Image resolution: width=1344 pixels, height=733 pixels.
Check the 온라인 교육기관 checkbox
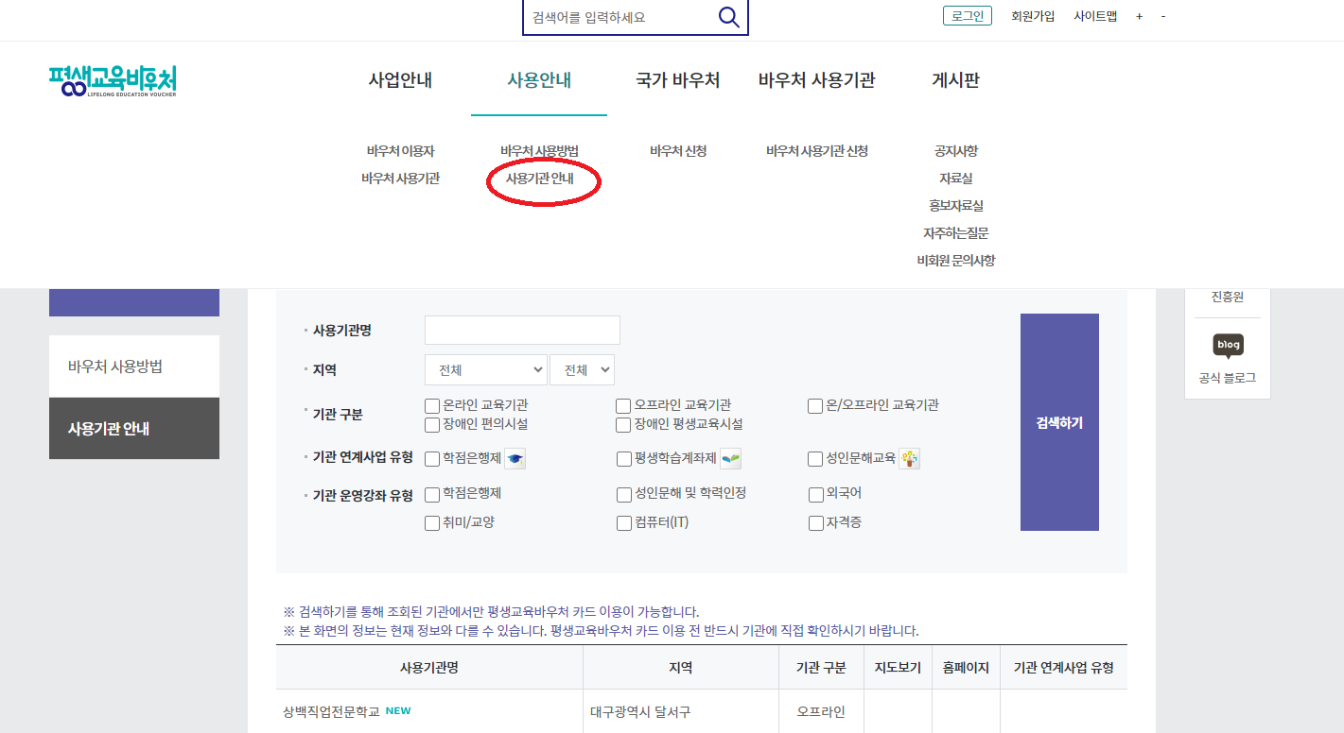tap(432, 406)
